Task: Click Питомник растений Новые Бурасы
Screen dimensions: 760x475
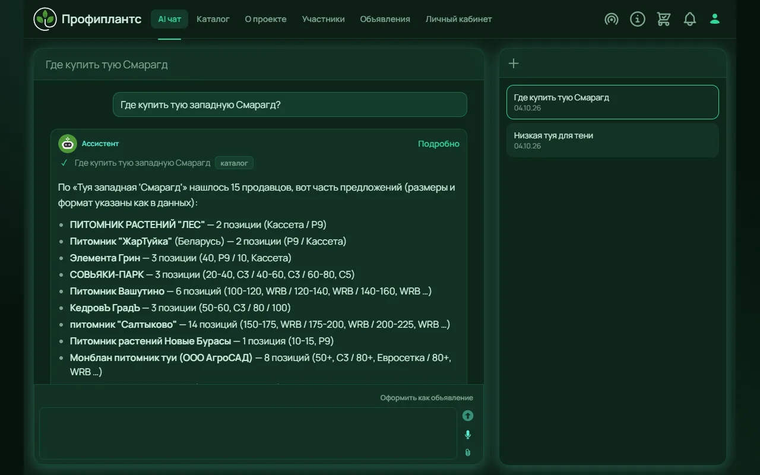Action: 151,341
